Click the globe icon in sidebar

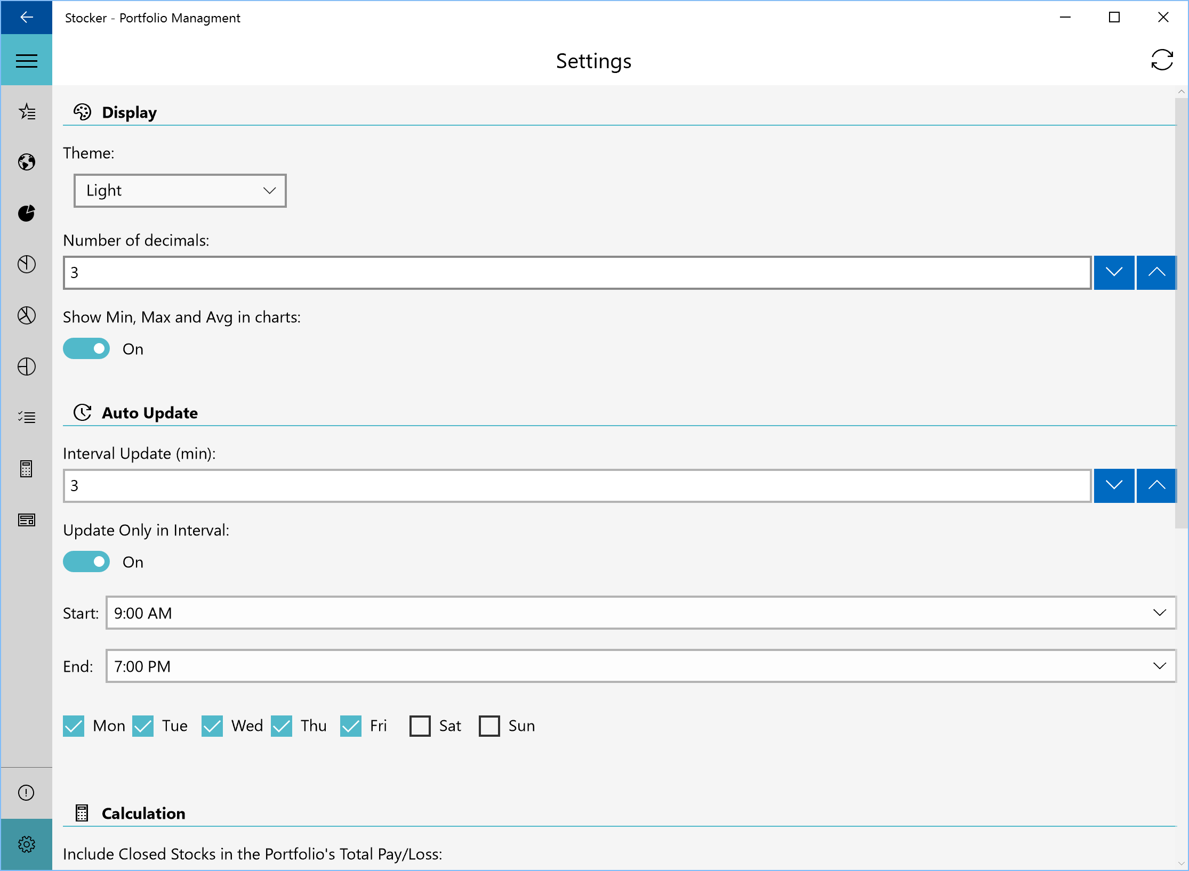tap(26, 162)
